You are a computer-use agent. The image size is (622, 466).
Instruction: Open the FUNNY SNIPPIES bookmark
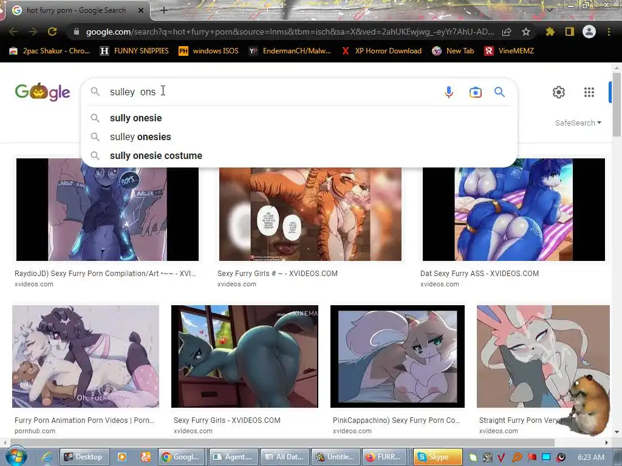coord(134,51)
